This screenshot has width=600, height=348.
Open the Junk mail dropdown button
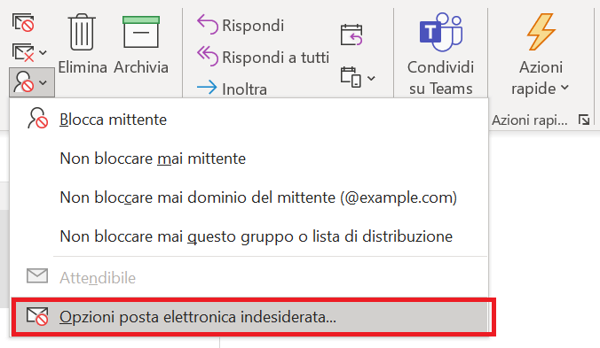pos(32,82)
